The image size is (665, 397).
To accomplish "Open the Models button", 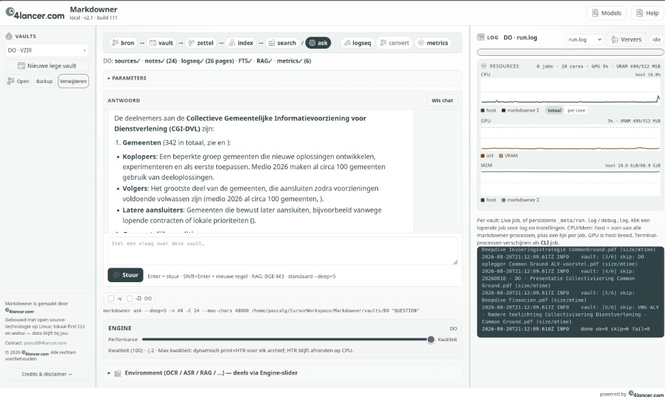I will click(607, 13).
